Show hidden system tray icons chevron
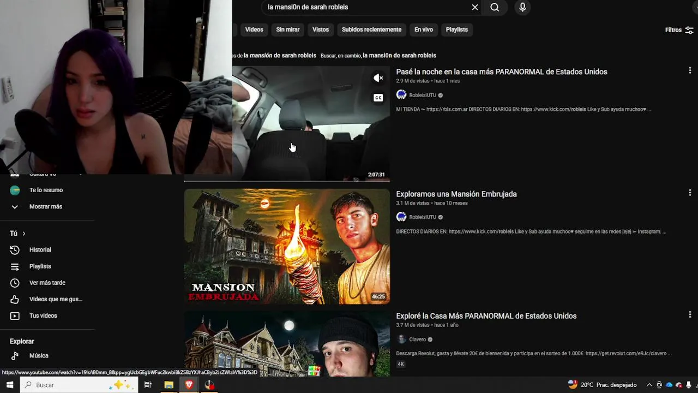Viewport: 698px width, 393px height. click(649, 385)
